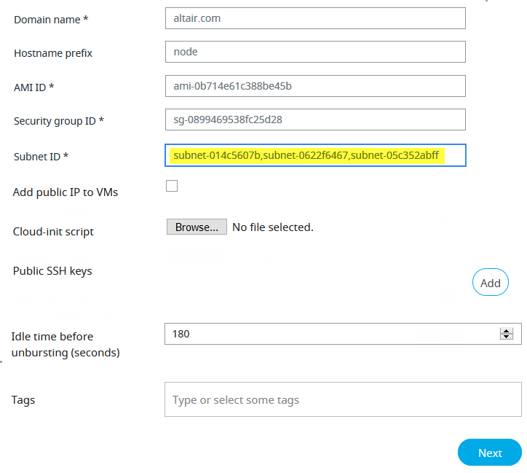Image resolution: width=527 pixels, height=473 pixels.
Task: Focus the Domain name field
Action: [314, 18]
